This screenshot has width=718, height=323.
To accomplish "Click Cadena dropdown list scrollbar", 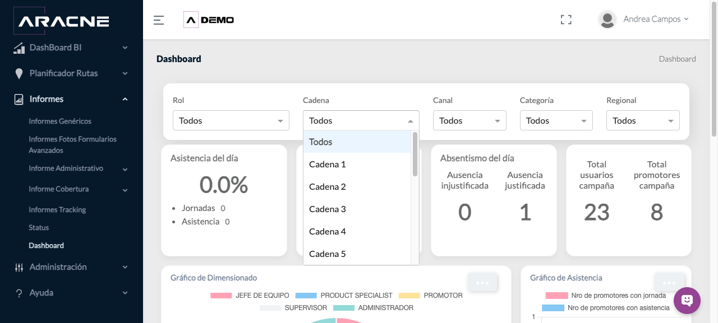I will click(415, 154).
